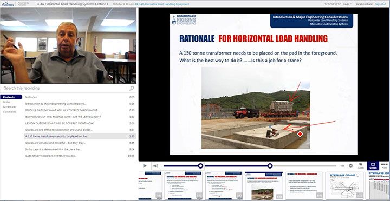The image size is (390, 201).
Task: Mute audio with the speaker icon
Action: pos(155,166)
